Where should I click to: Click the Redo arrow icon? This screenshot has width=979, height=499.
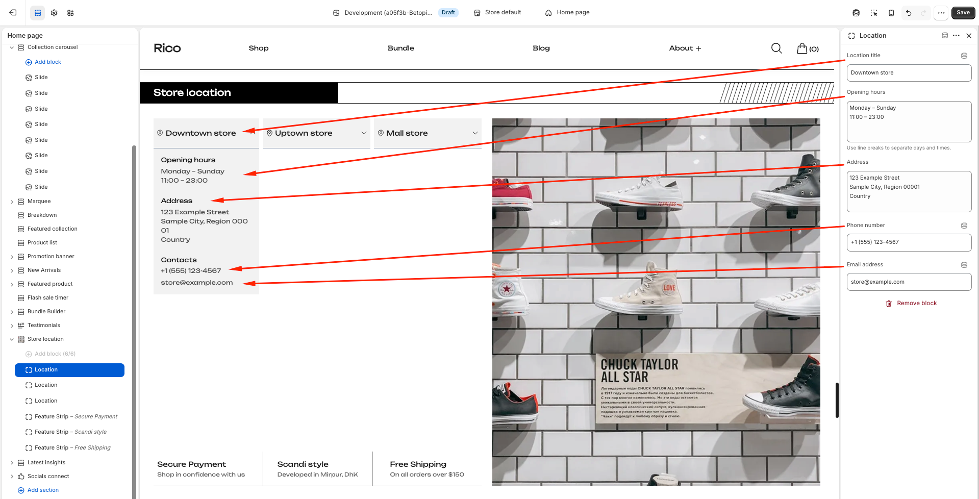click(x=923, y=13)
